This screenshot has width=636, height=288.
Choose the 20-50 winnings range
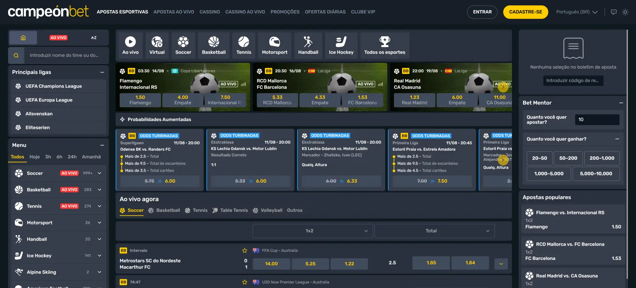coord(540,158)
